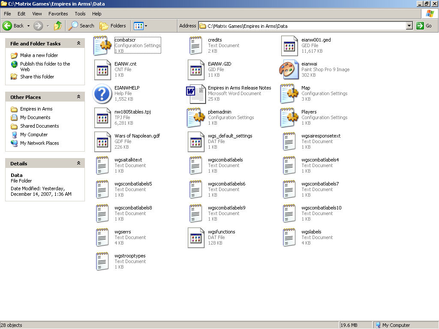The width and height of the screenshot is (439, 329).
Task: Open the File menu
Action: (x=7, y=14)
